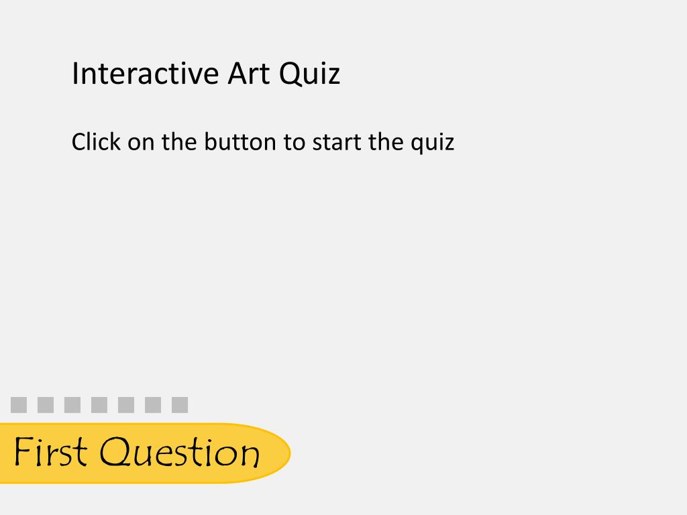687x515 pixels.
Task: Click the word 'Interactive' in the title
Action: point(146,73)
